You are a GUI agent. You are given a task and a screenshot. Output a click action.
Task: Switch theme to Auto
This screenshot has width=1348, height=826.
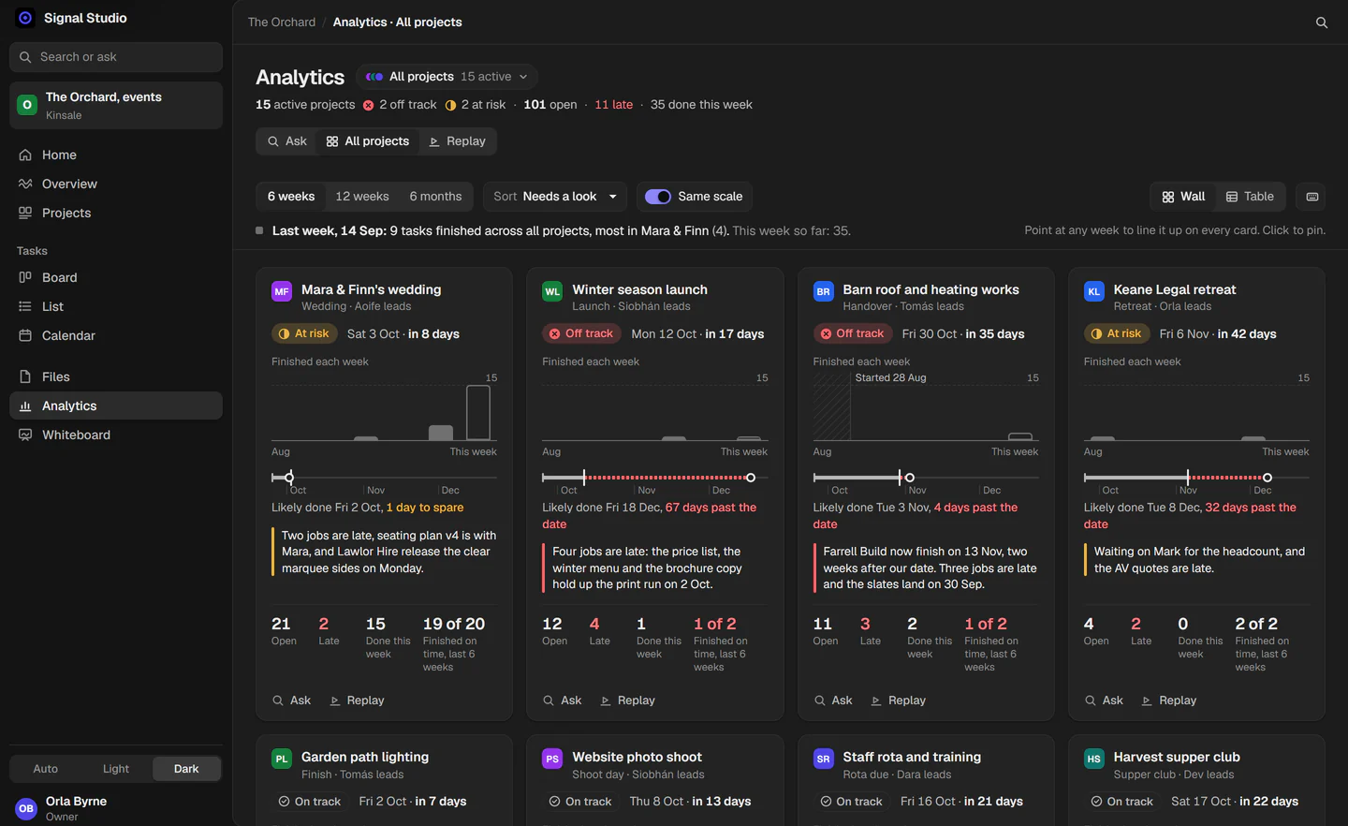click(46, 769)
